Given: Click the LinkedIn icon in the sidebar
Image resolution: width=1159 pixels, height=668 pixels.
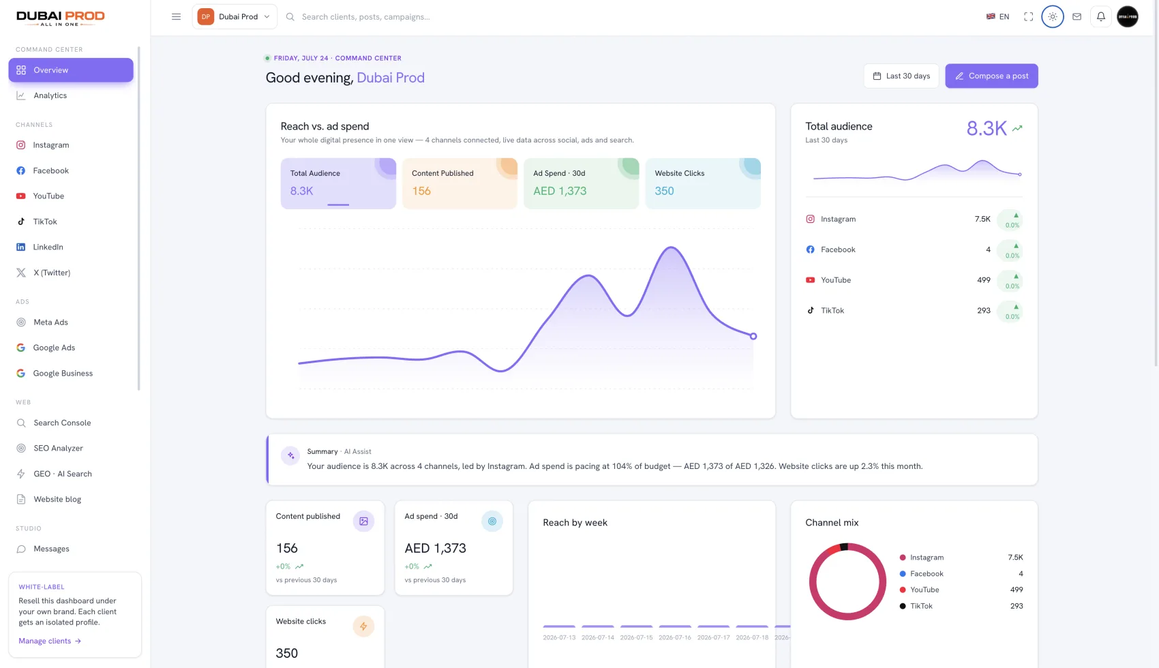Looking at the screenshot, I should pos(21,247).
